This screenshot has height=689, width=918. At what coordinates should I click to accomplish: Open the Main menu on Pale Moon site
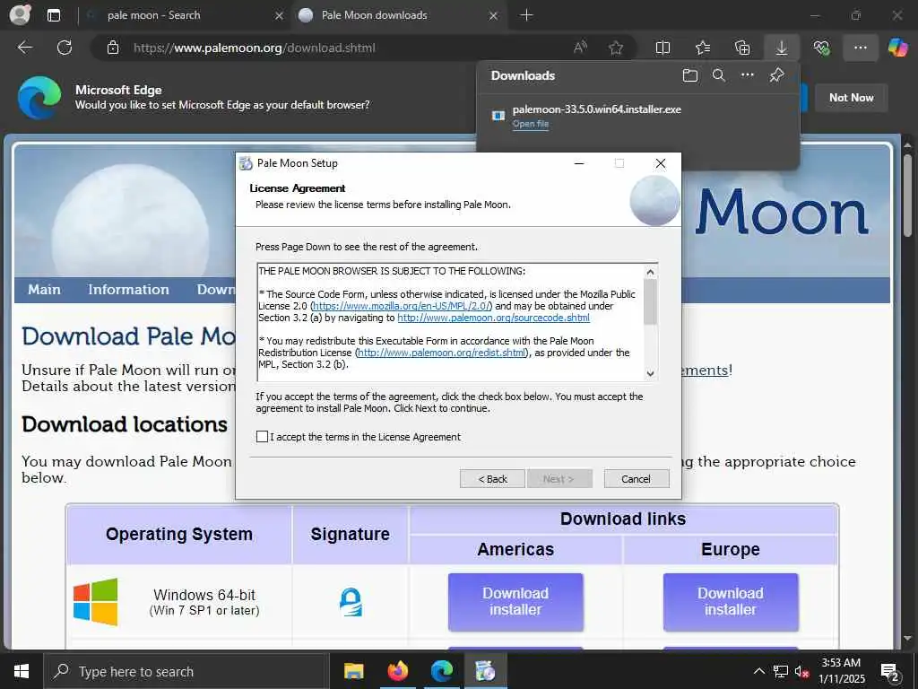[45, 290]
